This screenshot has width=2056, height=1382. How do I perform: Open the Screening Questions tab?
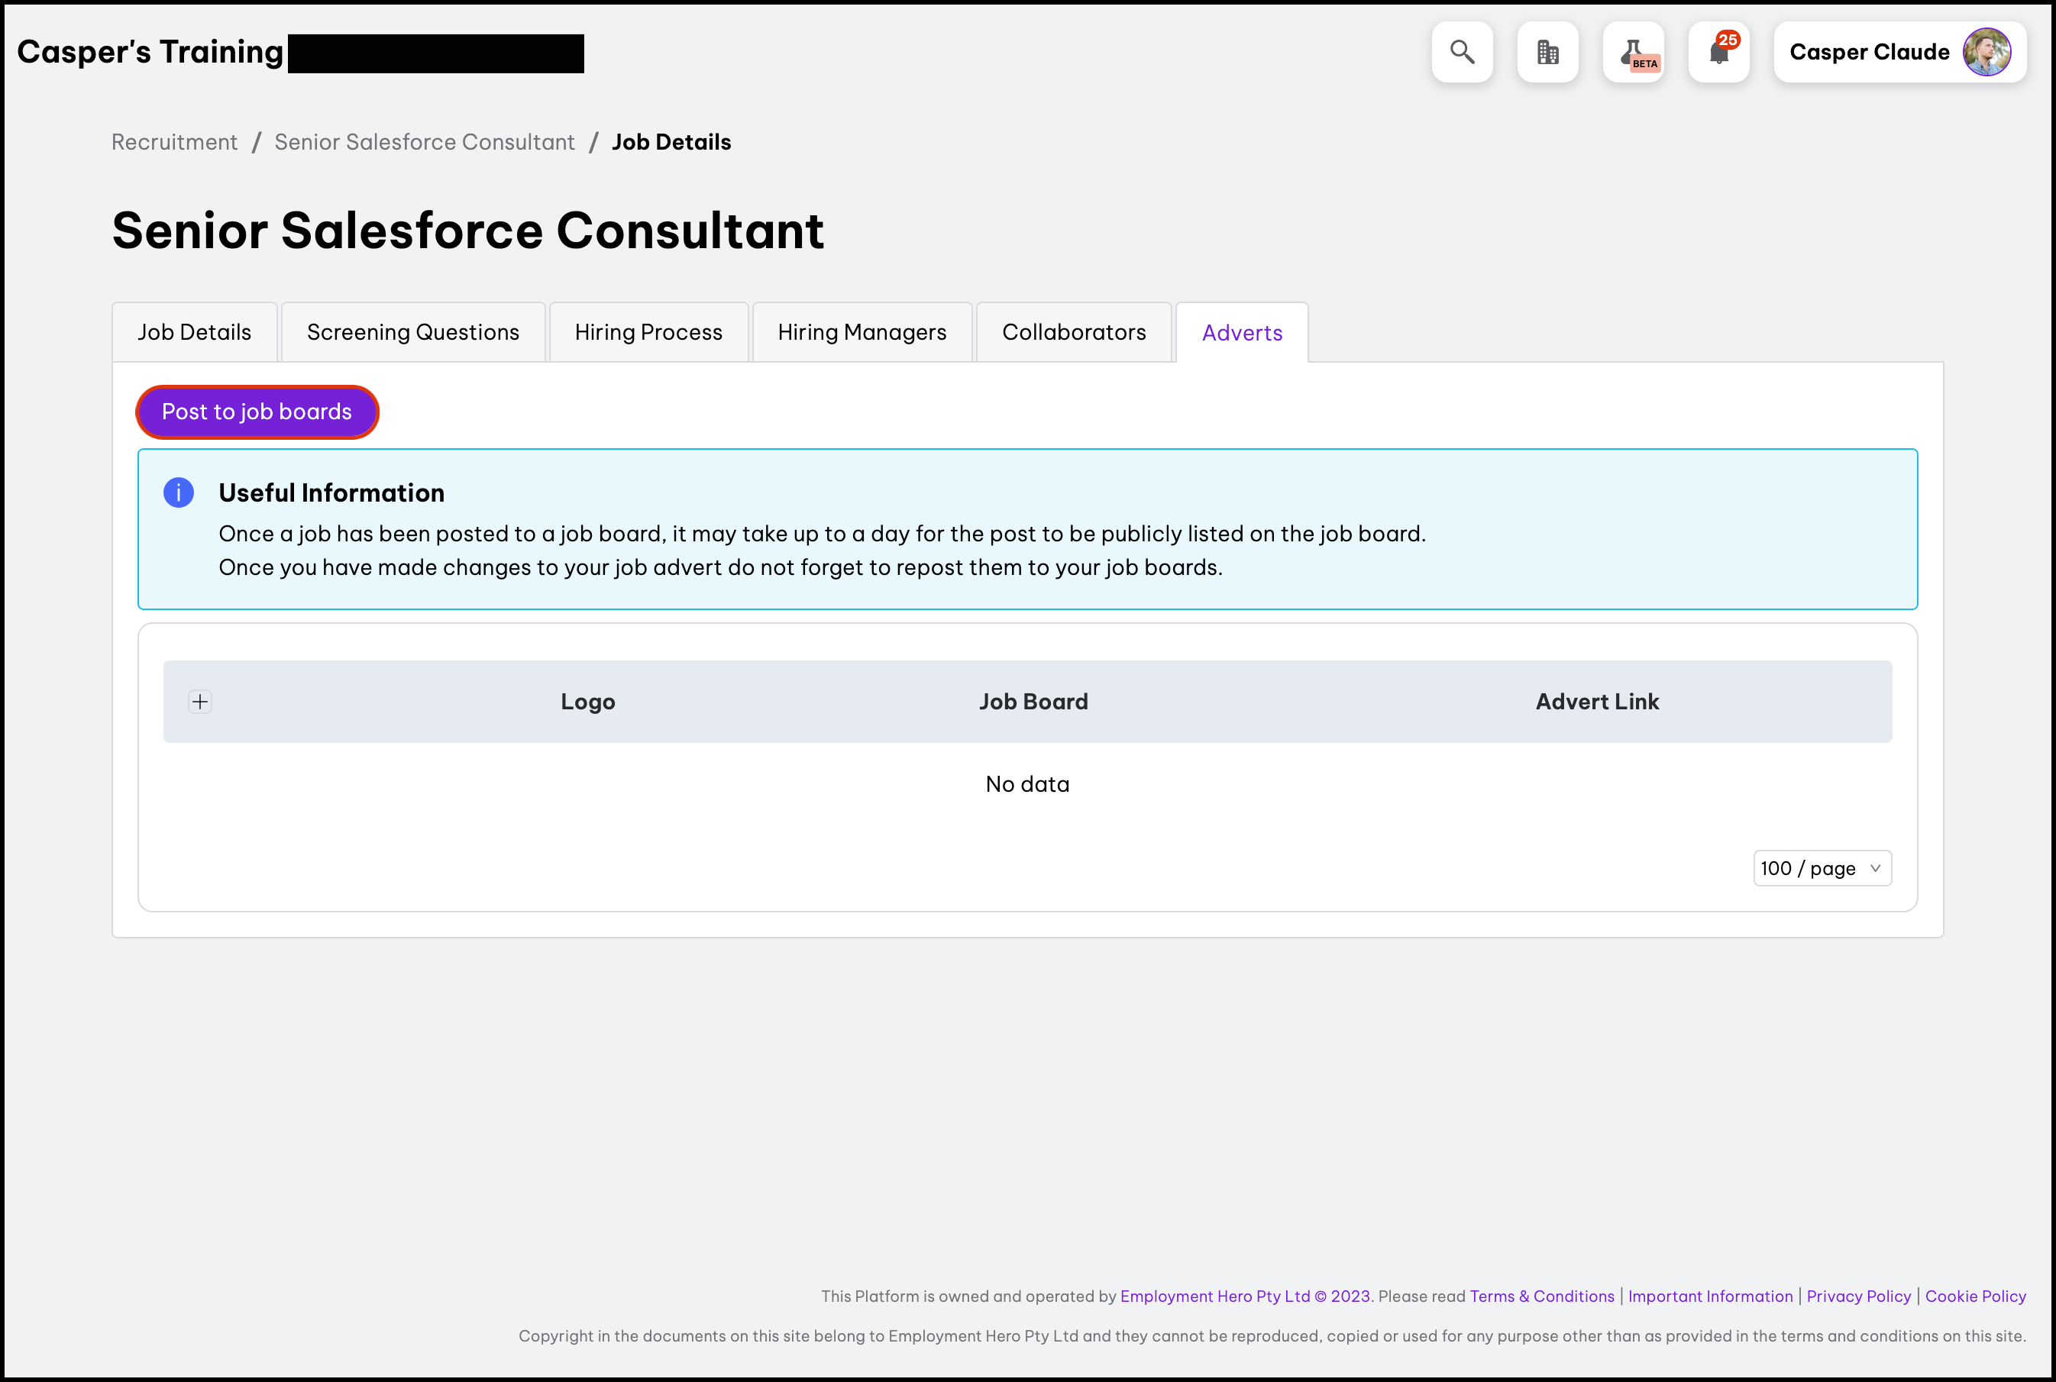pos(412,332)
